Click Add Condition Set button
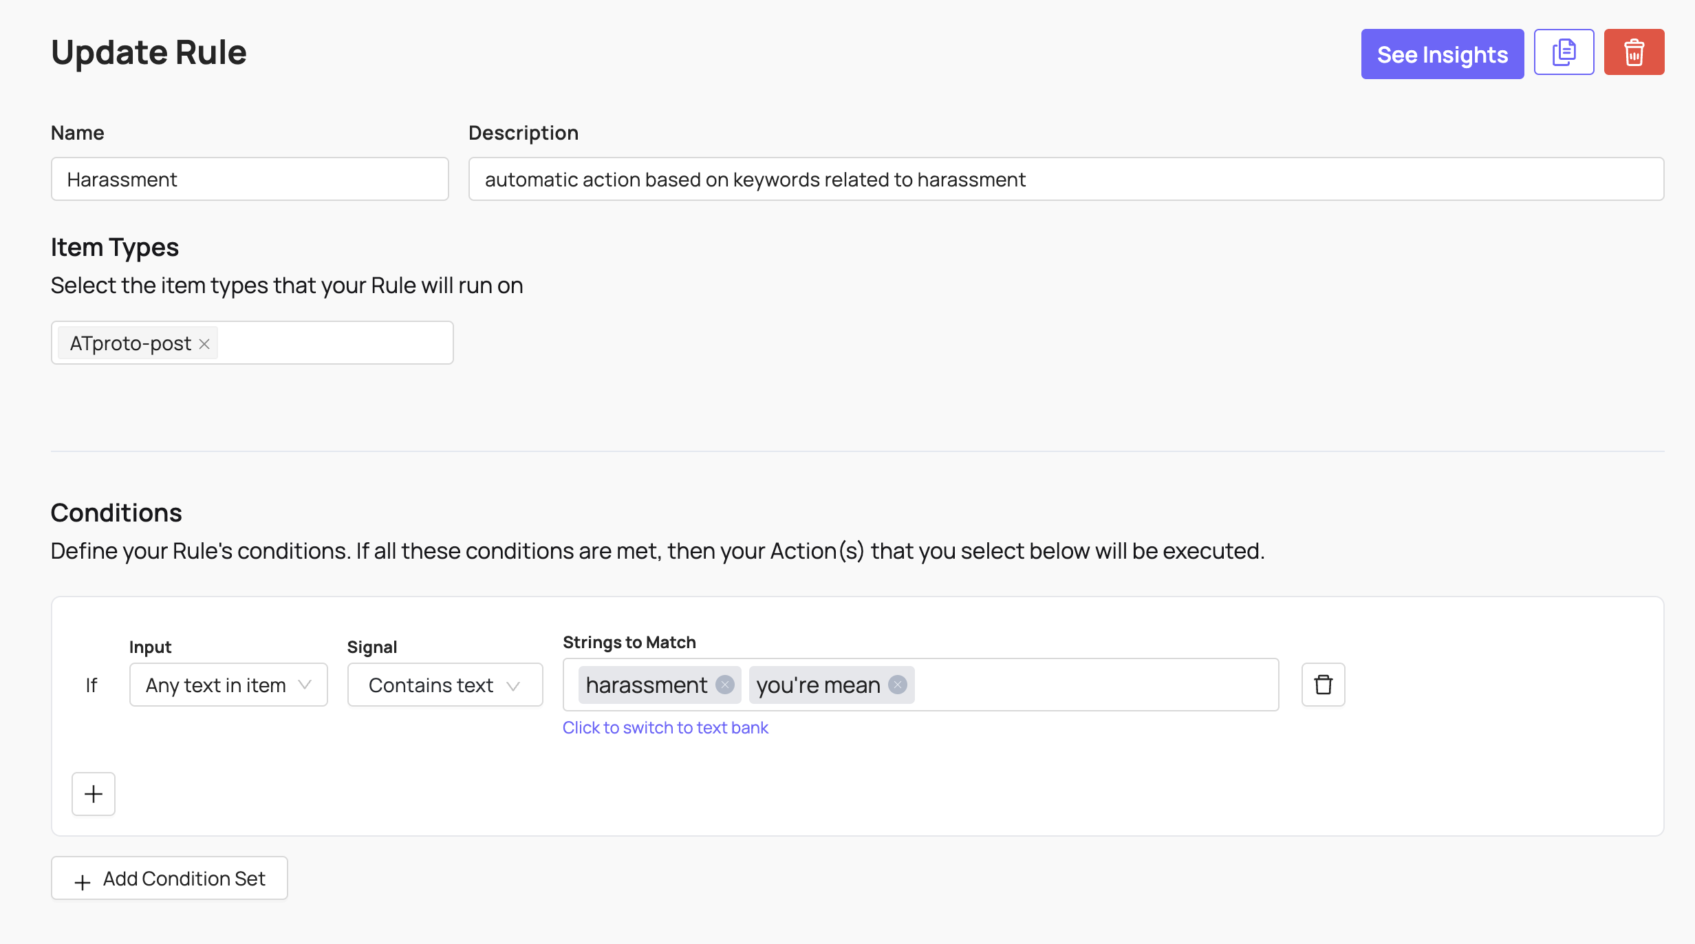Screen dimensions: 1695x944 [169, 879]
